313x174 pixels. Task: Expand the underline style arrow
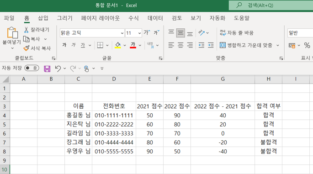[90, 46]
